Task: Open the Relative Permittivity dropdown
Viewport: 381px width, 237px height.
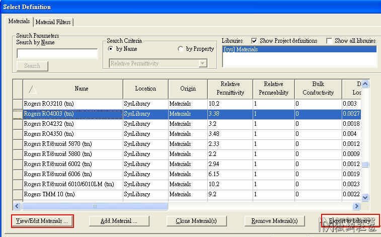Action: coord(158,63)
